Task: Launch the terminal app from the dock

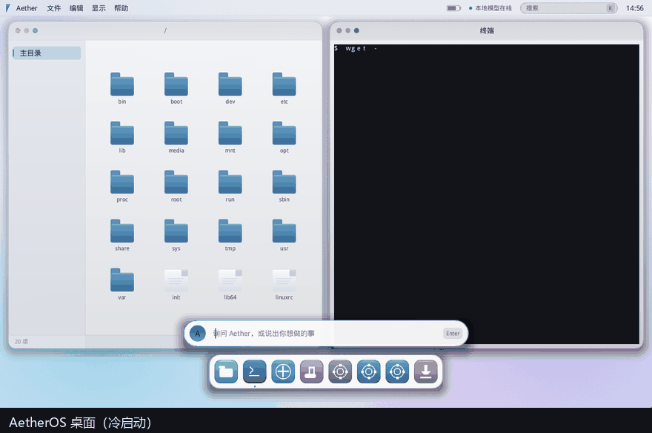Action: pyautogui.click(x=254, y=371)
